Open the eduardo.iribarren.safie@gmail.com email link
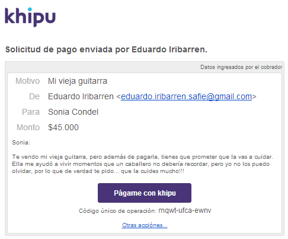This screenshot has width=288, height=239. 186,96
